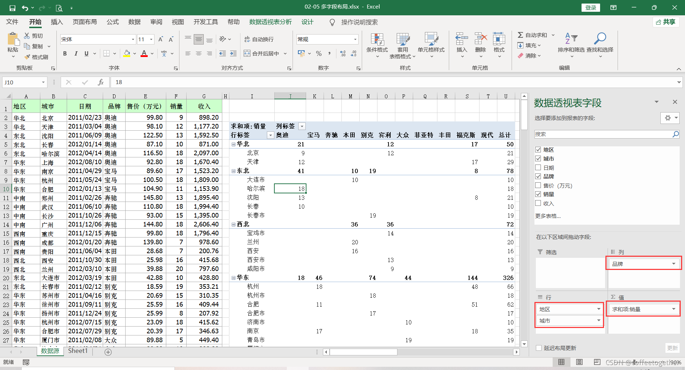Click the 登录 sign-in button
This screenshot has width=685, height=370.
pyautogui.click(x=590, y=7)
